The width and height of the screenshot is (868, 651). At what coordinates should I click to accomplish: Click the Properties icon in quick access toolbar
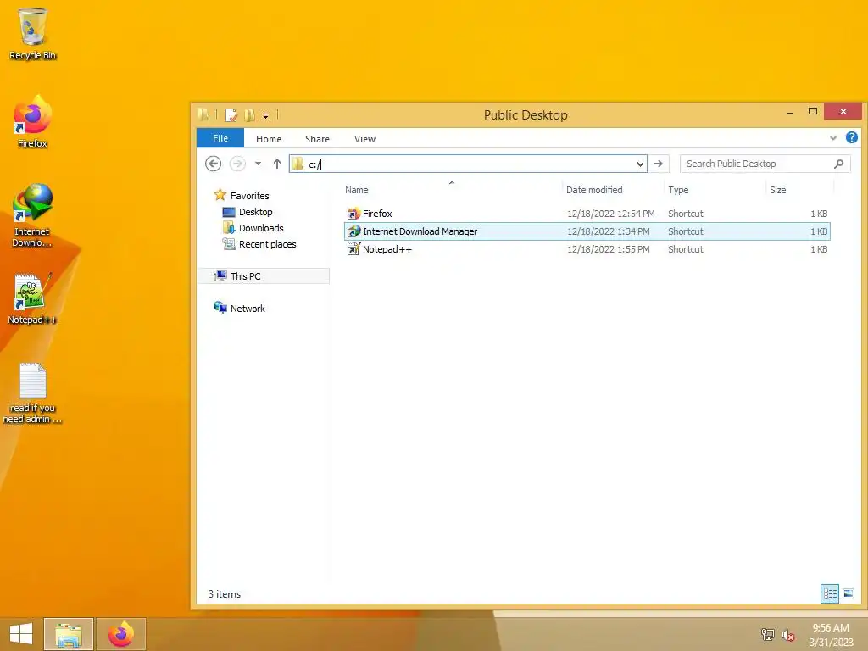(231, 115)
